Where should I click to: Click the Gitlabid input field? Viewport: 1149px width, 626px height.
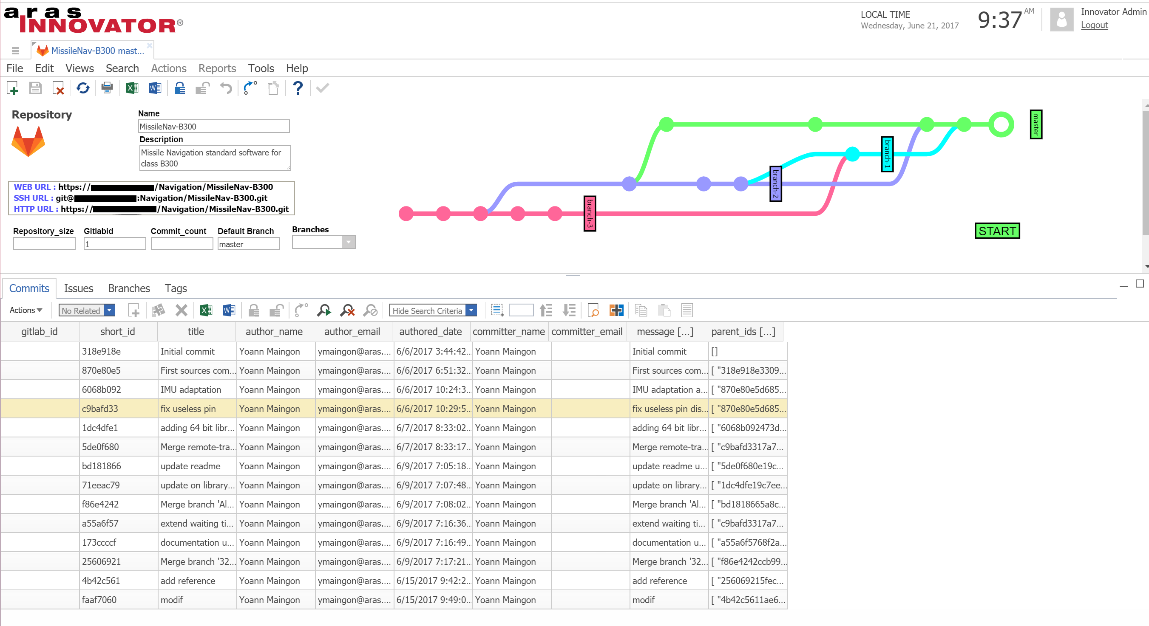coord(115,244)
